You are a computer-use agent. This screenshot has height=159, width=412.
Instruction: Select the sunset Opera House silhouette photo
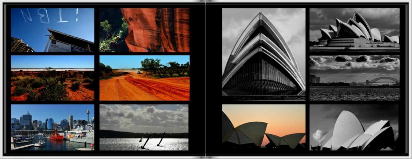[x=264, y=127]
